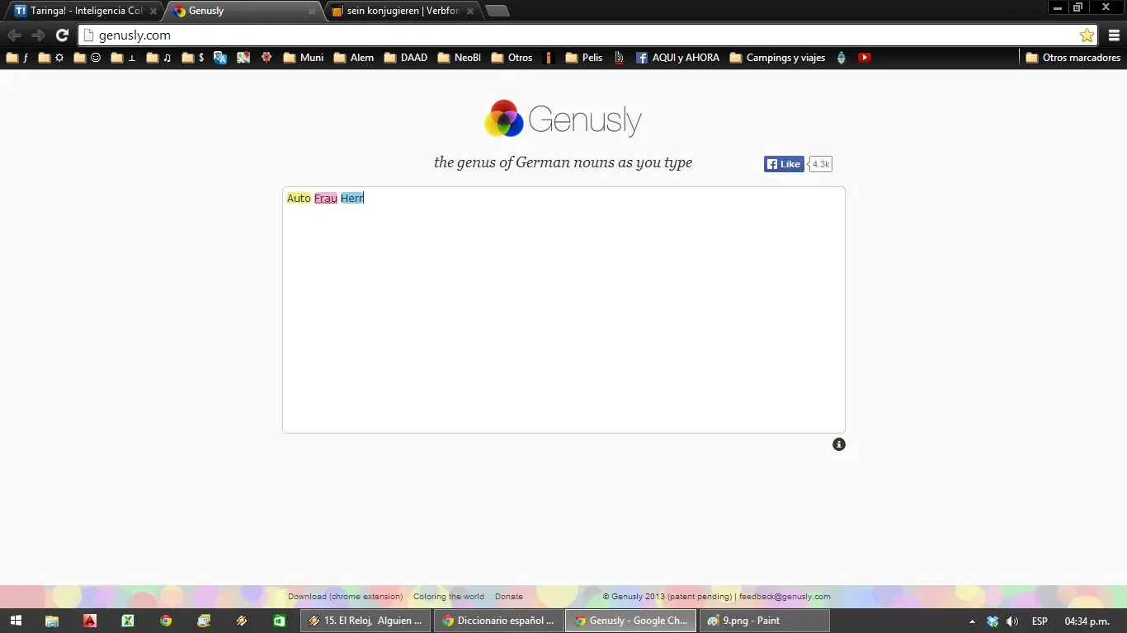Open the music note bookmarks folder

coord(159,58)
